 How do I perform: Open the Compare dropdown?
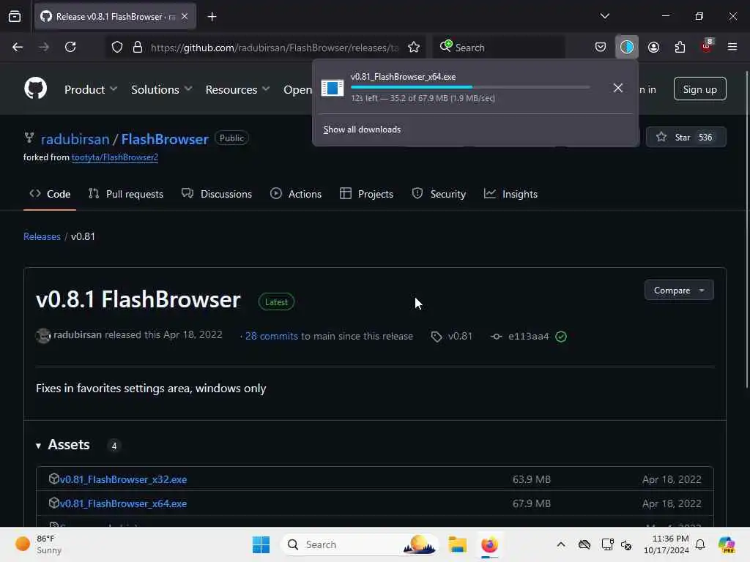[679, 290]
